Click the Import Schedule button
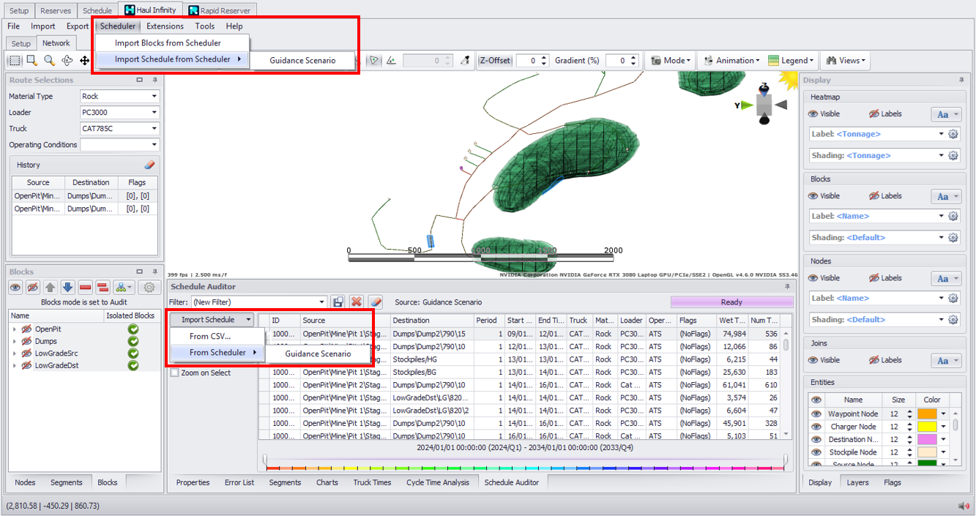 [x=209, y=320]
